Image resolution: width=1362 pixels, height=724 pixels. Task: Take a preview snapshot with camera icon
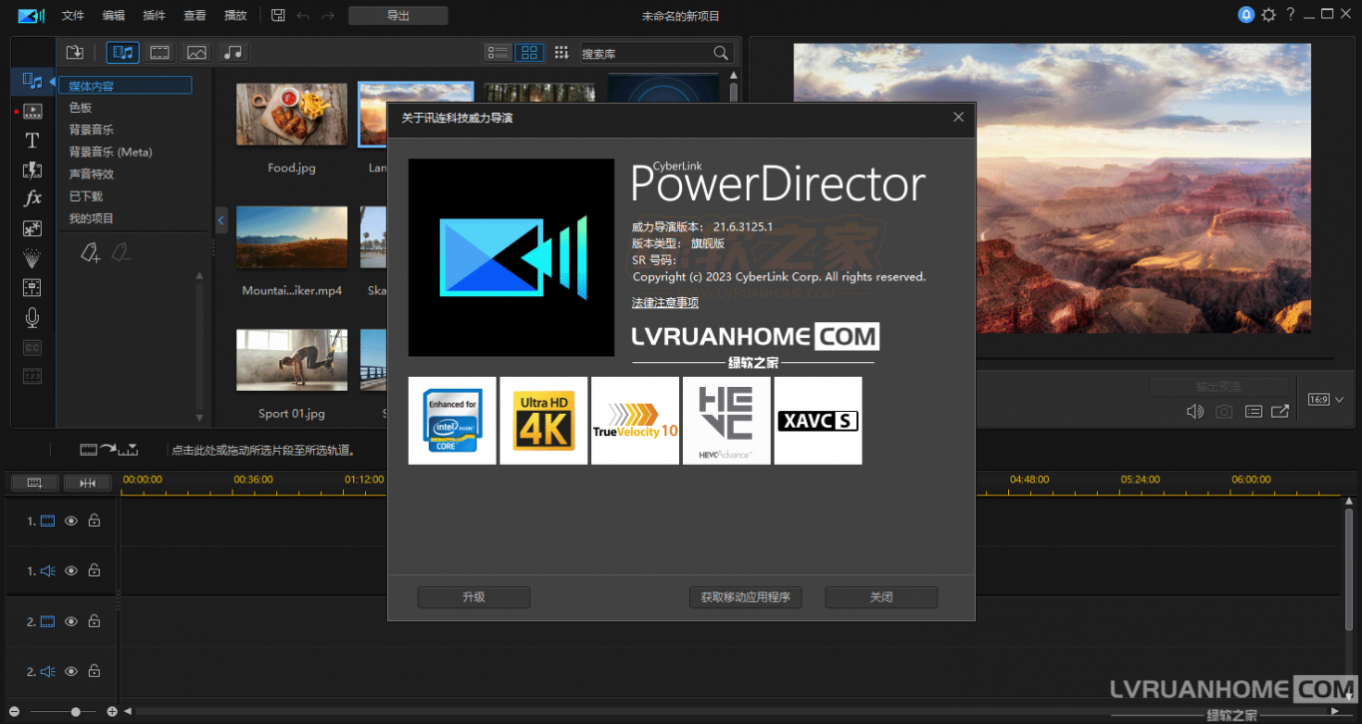click(x=1223, y=411)
